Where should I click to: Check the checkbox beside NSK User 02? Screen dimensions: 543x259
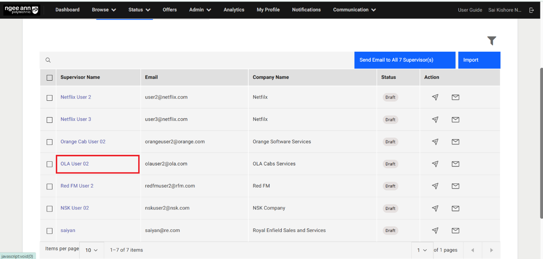coord(49,208)
